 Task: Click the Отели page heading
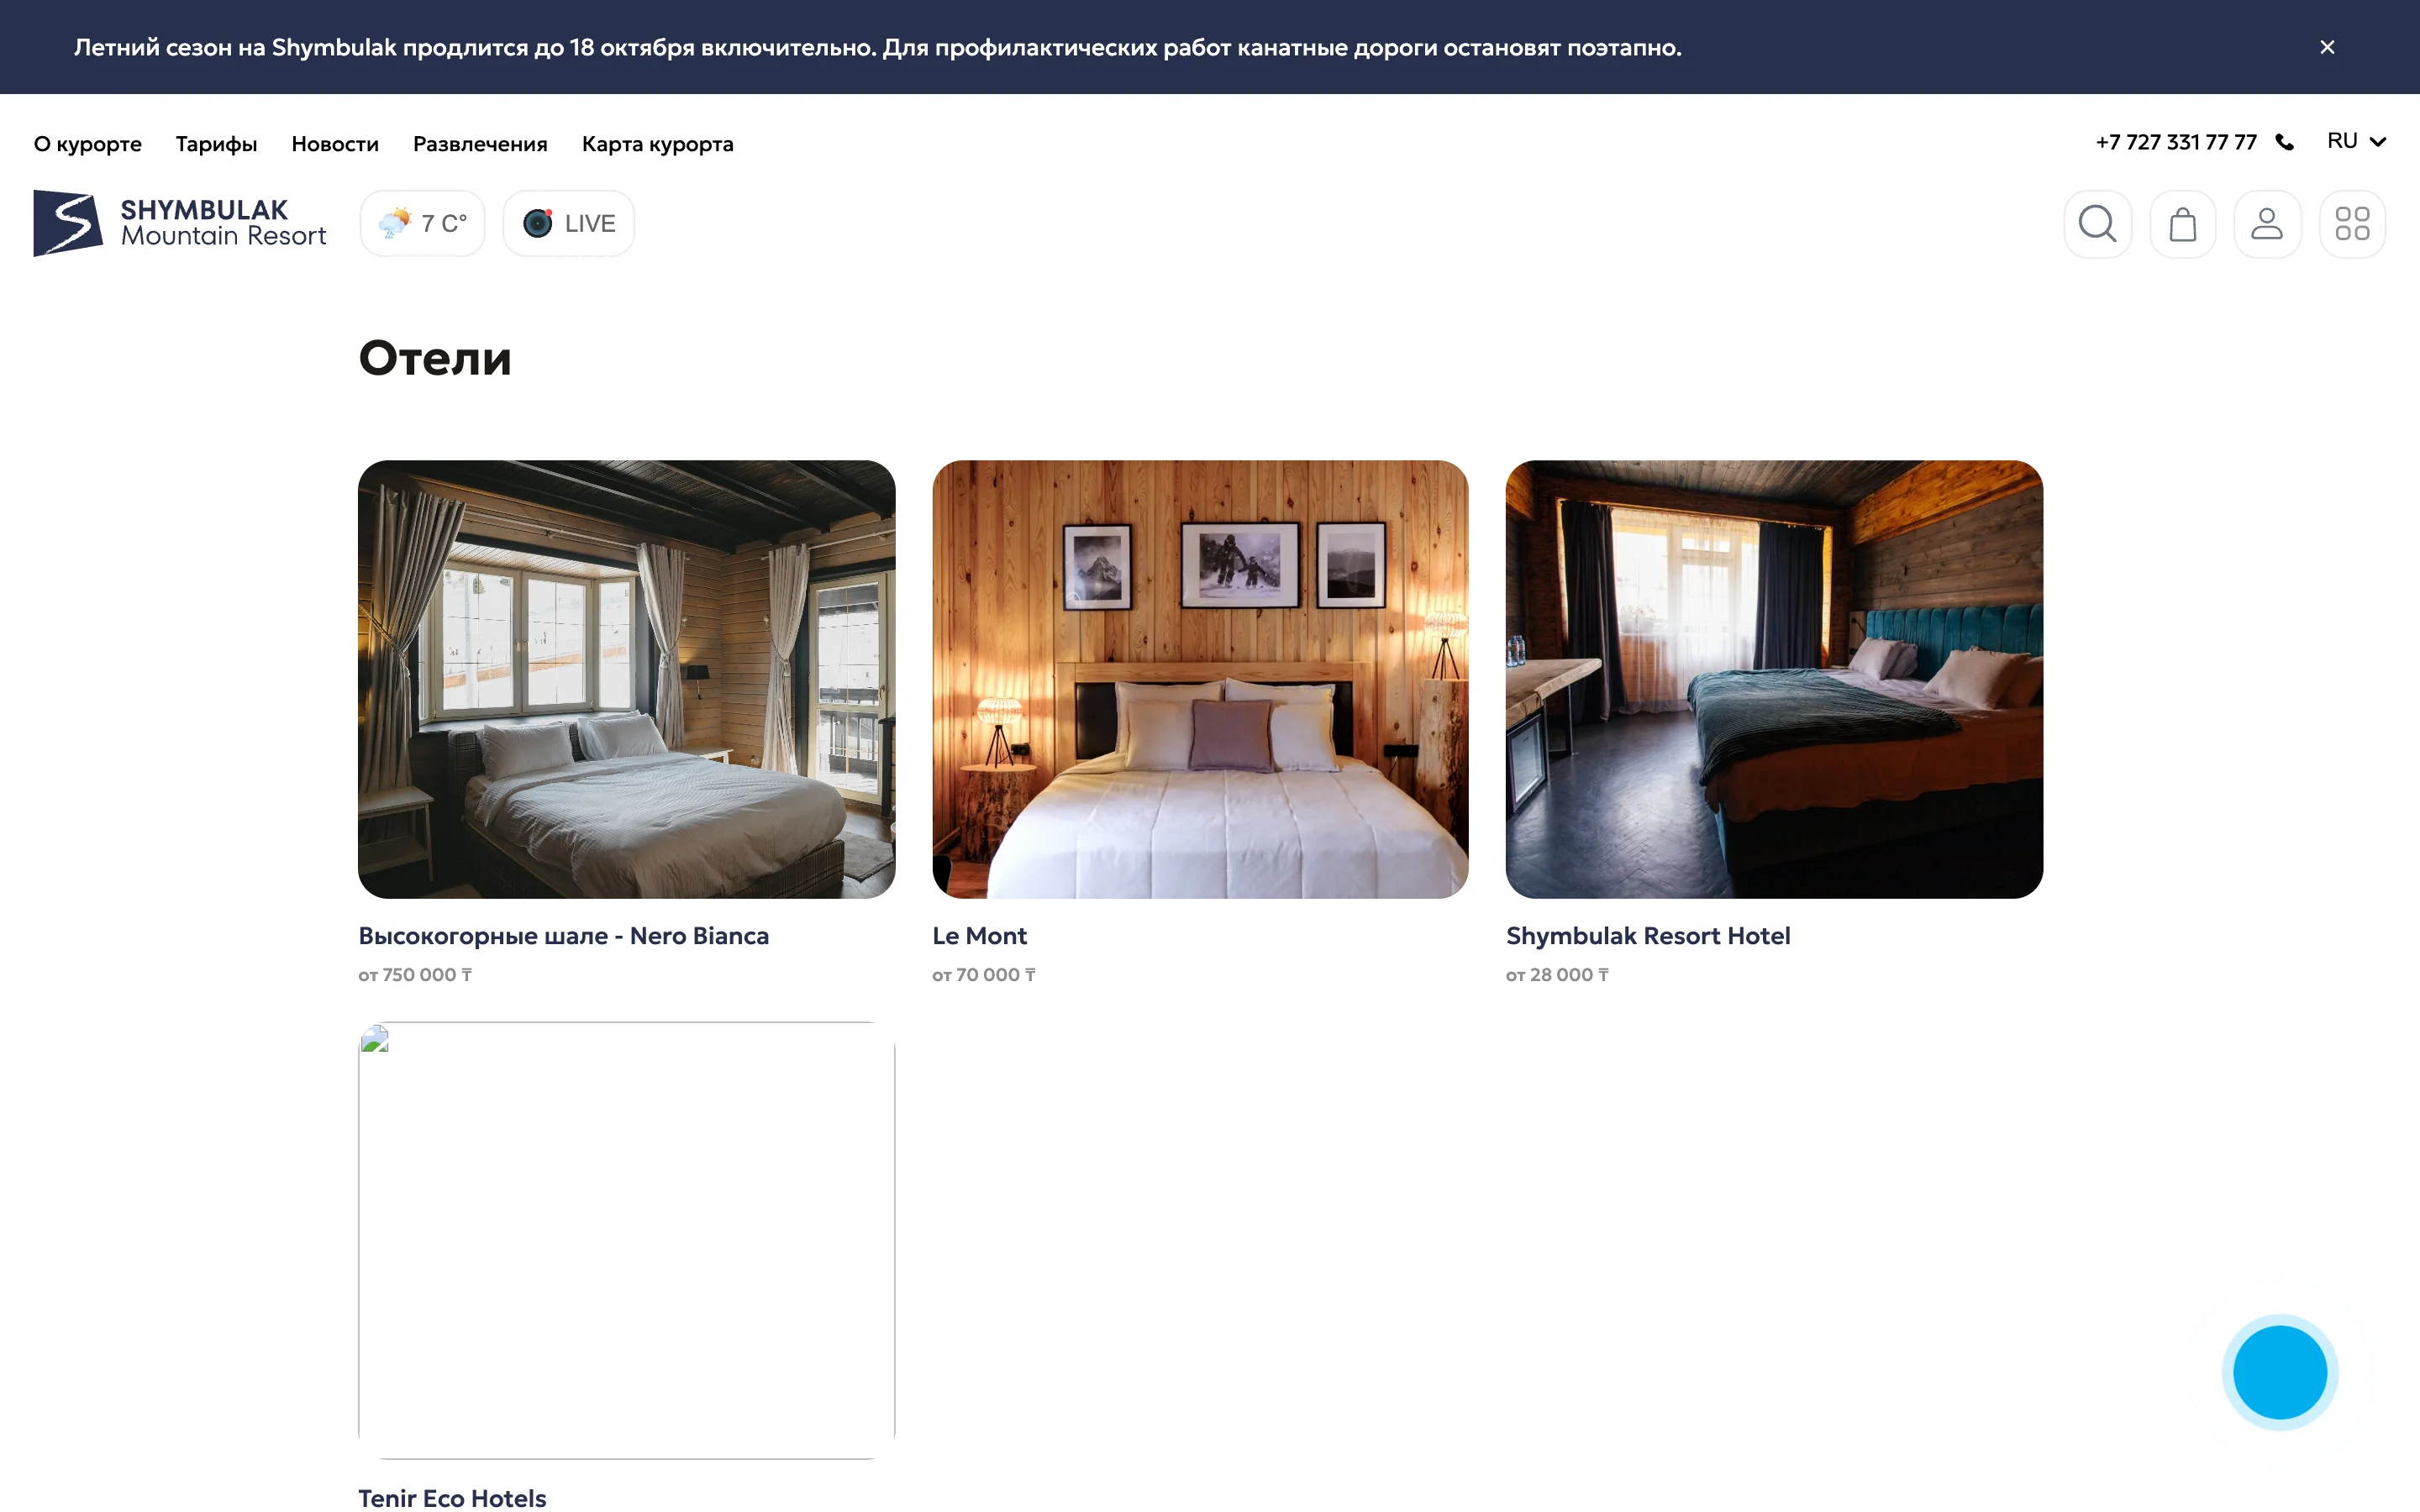435,358
